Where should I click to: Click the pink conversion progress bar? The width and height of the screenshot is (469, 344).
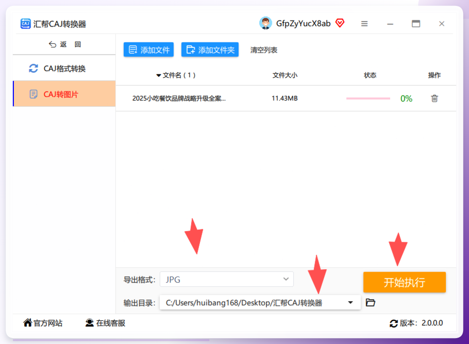pyautogui.click(x=368, y=99)
